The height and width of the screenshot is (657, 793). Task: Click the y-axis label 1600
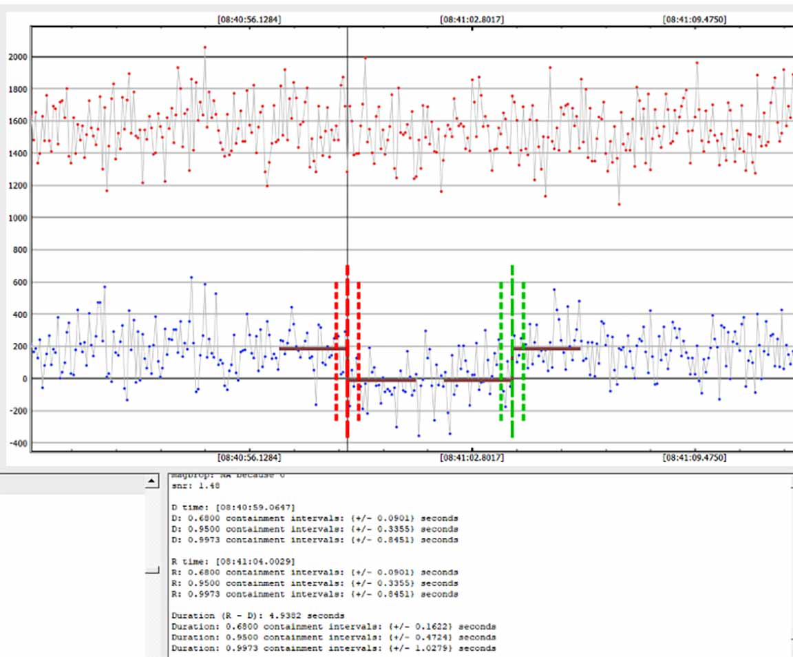point(18,121)
